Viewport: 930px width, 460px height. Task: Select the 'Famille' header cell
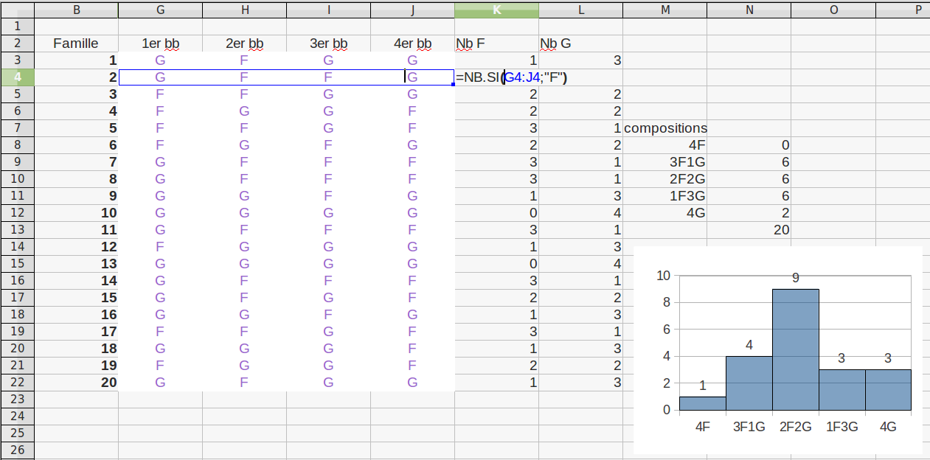click(x=76, y=43)
